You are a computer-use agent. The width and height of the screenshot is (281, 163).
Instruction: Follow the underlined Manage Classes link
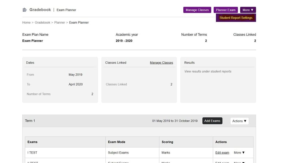coord(161,63)
